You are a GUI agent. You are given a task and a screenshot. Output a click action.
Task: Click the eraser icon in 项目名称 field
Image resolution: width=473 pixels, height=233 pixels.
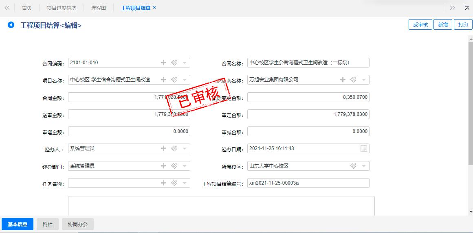point(174,80)
